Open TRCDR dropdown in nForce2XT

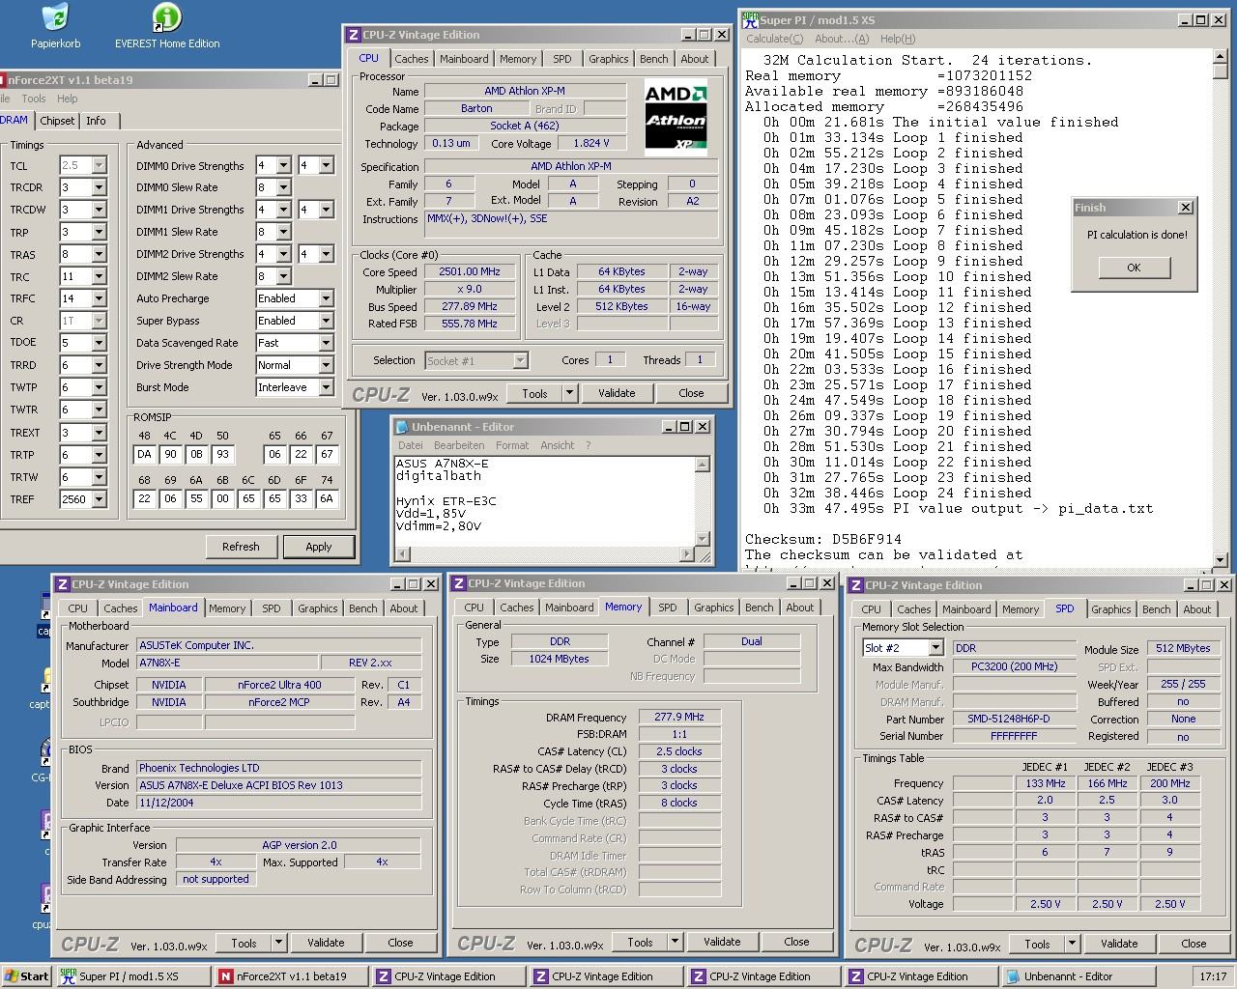tap(99, 187)
